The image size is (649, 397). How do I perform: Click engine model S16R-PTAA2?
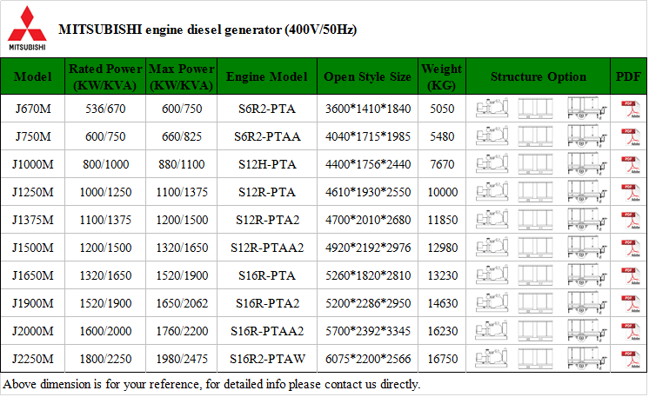click(x=267, y=331)
